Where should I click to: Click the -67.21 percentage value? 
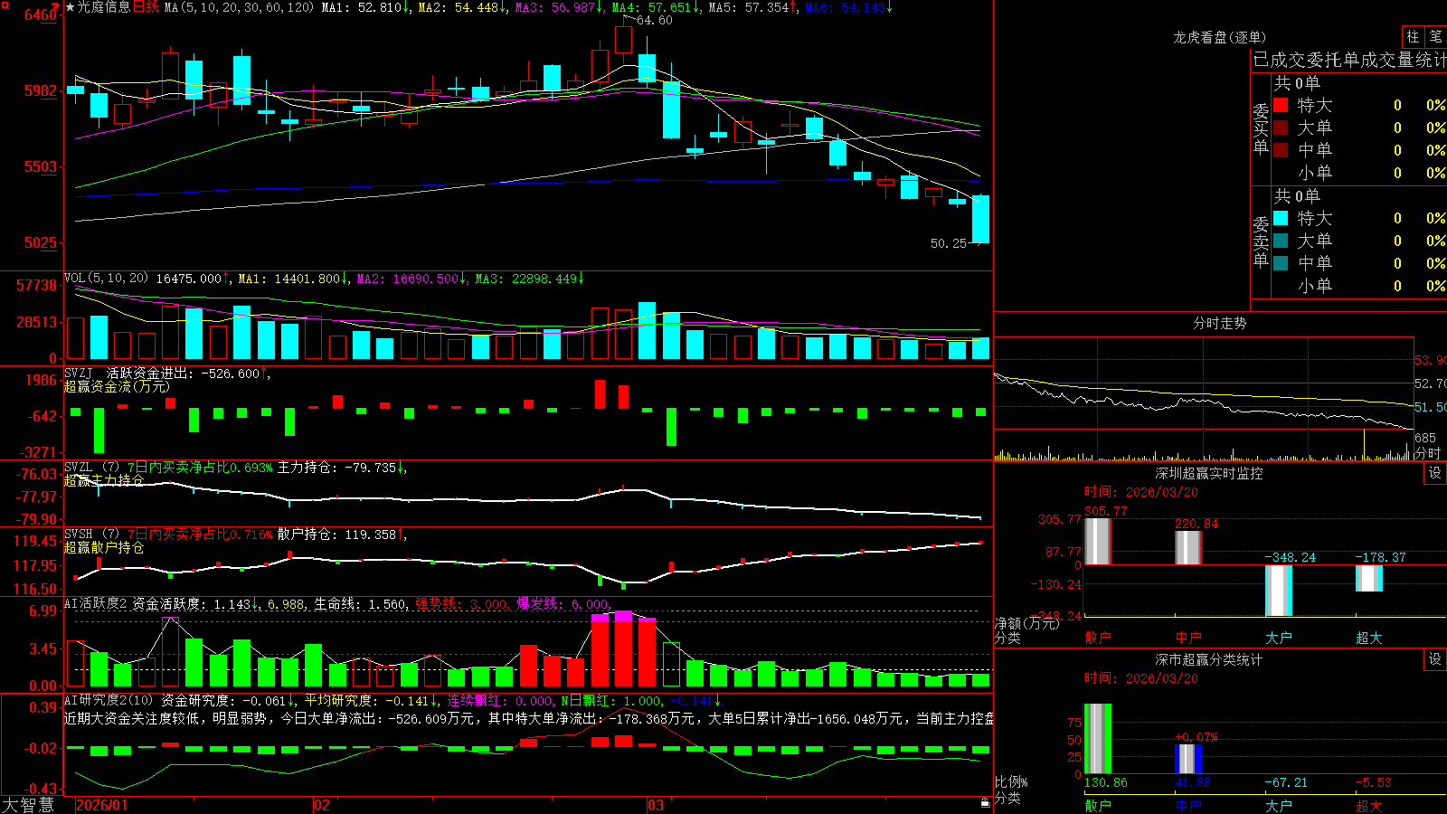click(x=1286, y=782)
